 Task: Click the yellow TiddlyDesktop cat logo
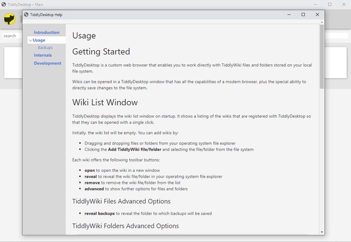click(x=10, y=19)
